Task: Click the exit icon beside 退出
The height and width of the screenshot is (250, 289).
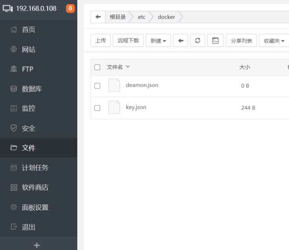Action: [14, 227]
